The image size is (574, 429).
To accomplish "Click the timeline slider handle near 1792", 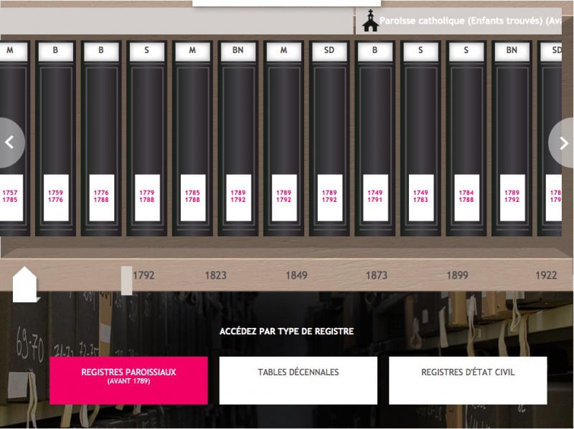I will (x=126, y=280).
